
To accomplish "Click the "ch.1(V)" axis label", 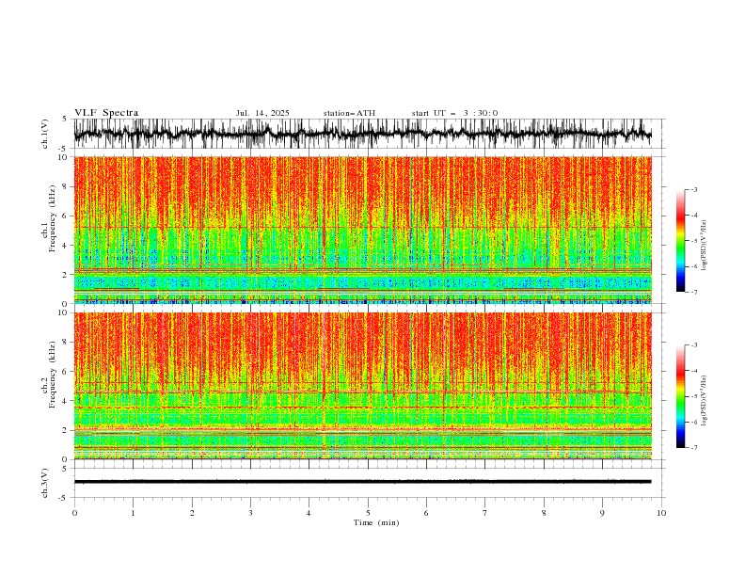I will [x=45, y=134].
